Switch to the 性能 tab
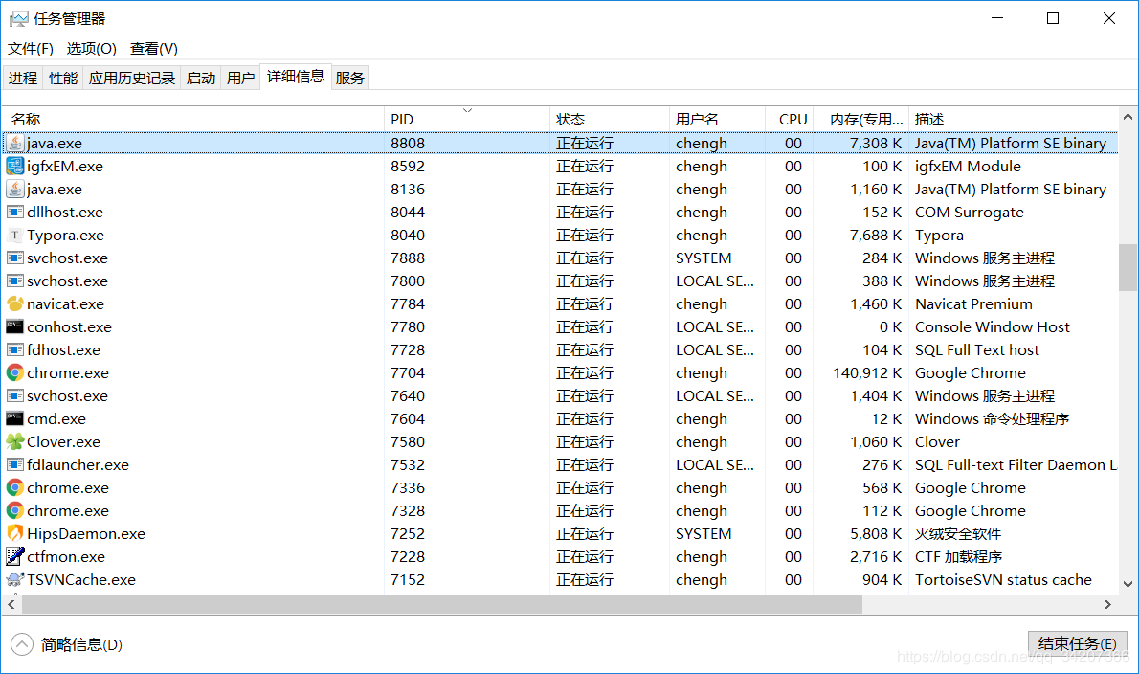 [x=62, y=78]
